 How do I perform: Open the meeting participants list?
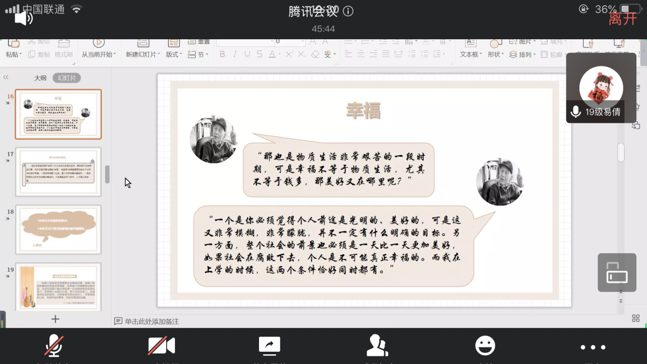377,346
